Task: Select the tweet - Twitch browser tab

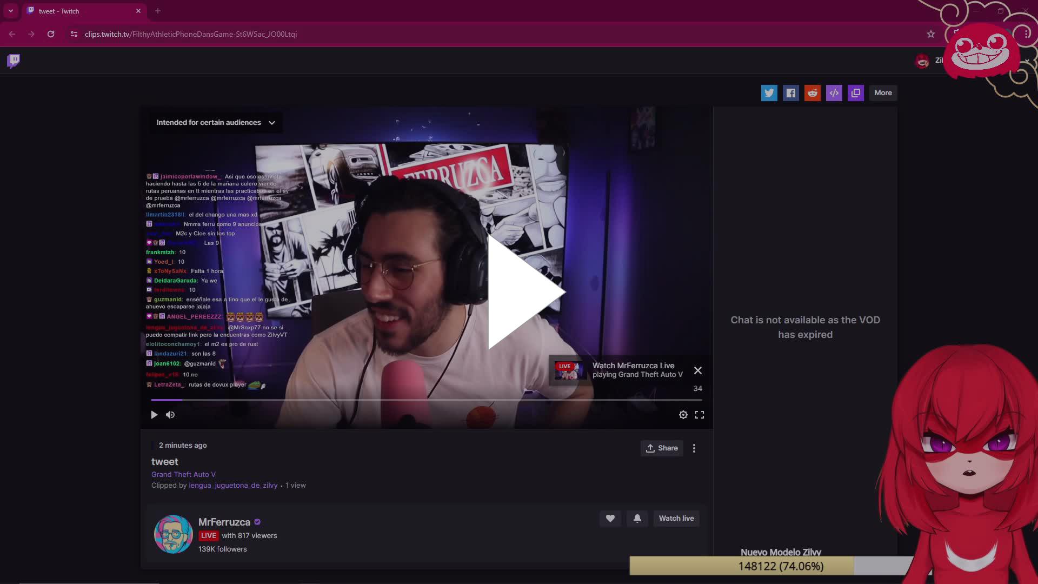Action: [76, 11]
